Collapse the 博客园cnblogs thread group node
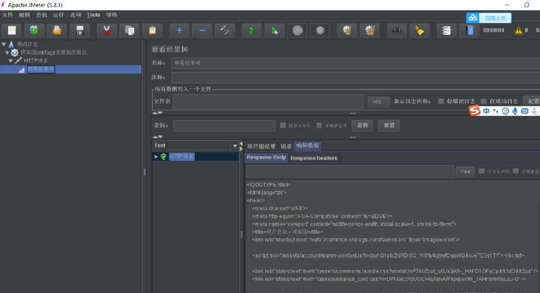The height and width of the screenshot is (293, 540). pyautogui.click(x=7, y=53)
